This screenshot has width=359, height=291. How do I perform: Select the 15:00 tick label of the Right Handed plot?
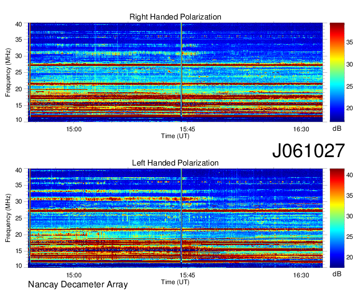click(74, 129)
